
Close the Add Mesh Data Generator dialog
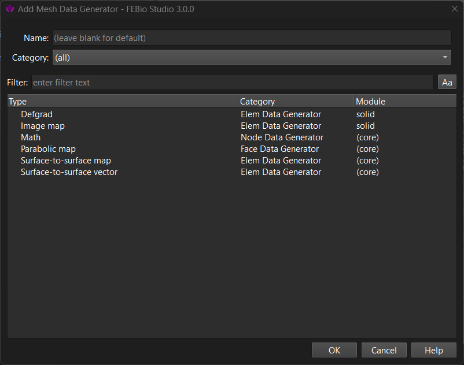coord(455,9)
